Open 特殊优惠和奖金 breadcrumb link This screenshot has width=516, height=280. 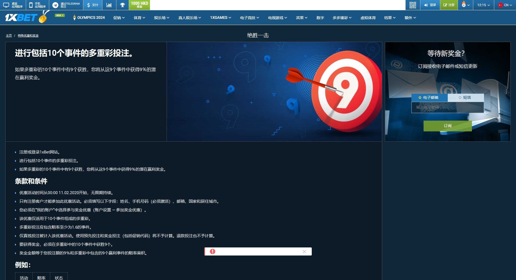click(x=28, y=36)
